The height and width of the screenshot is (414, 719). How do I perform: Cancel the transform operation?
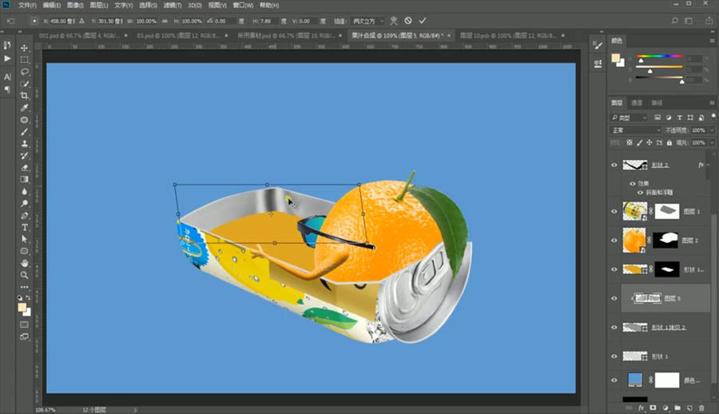coord(408,20)
